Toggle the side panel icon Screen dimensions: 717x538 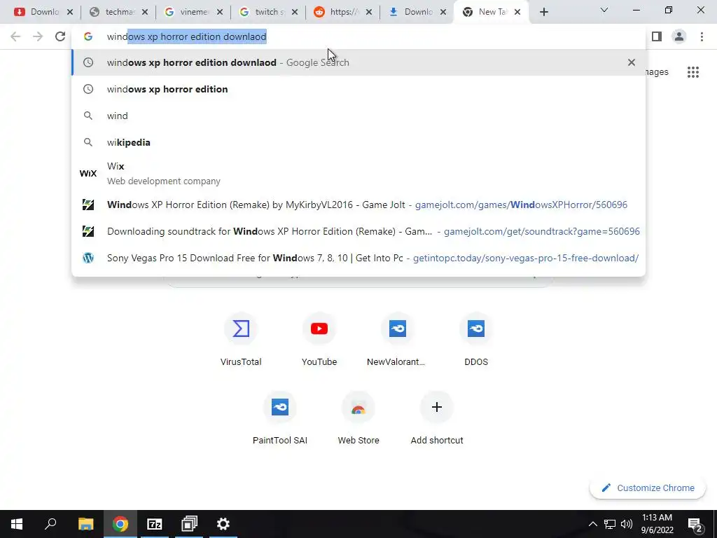coord(657,36)
